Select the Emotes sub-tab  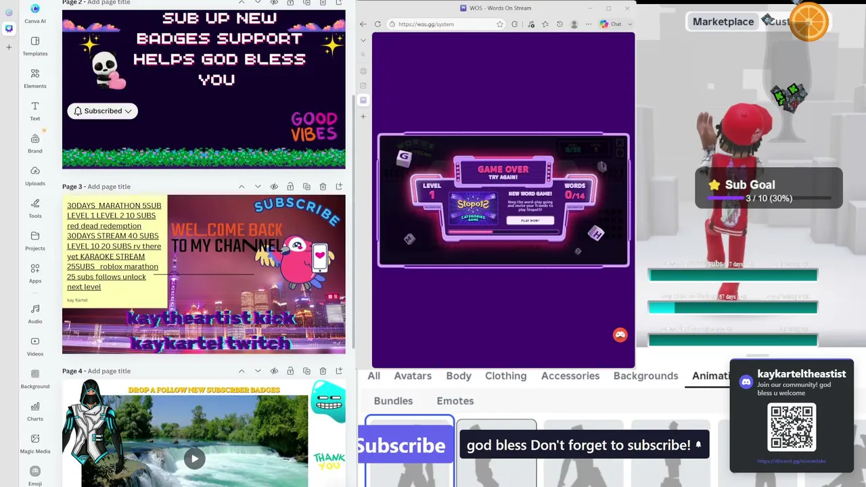(455, 401)
